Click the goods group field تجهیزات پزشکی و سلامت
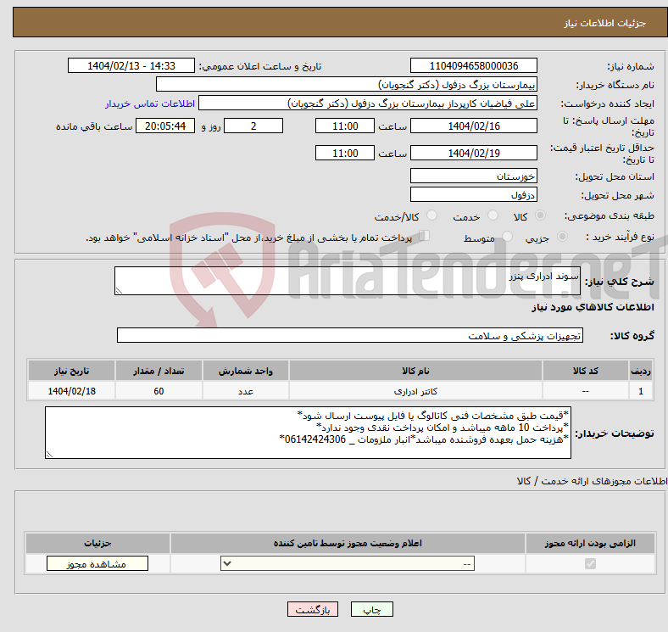 point(350,335)
